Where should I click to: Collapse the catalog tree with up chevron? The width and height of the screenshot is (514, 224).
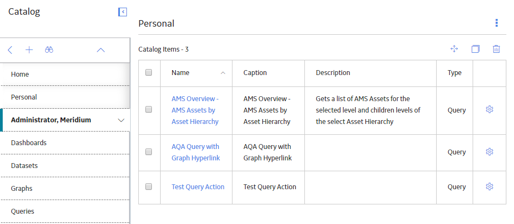click(x=101, y=50)
